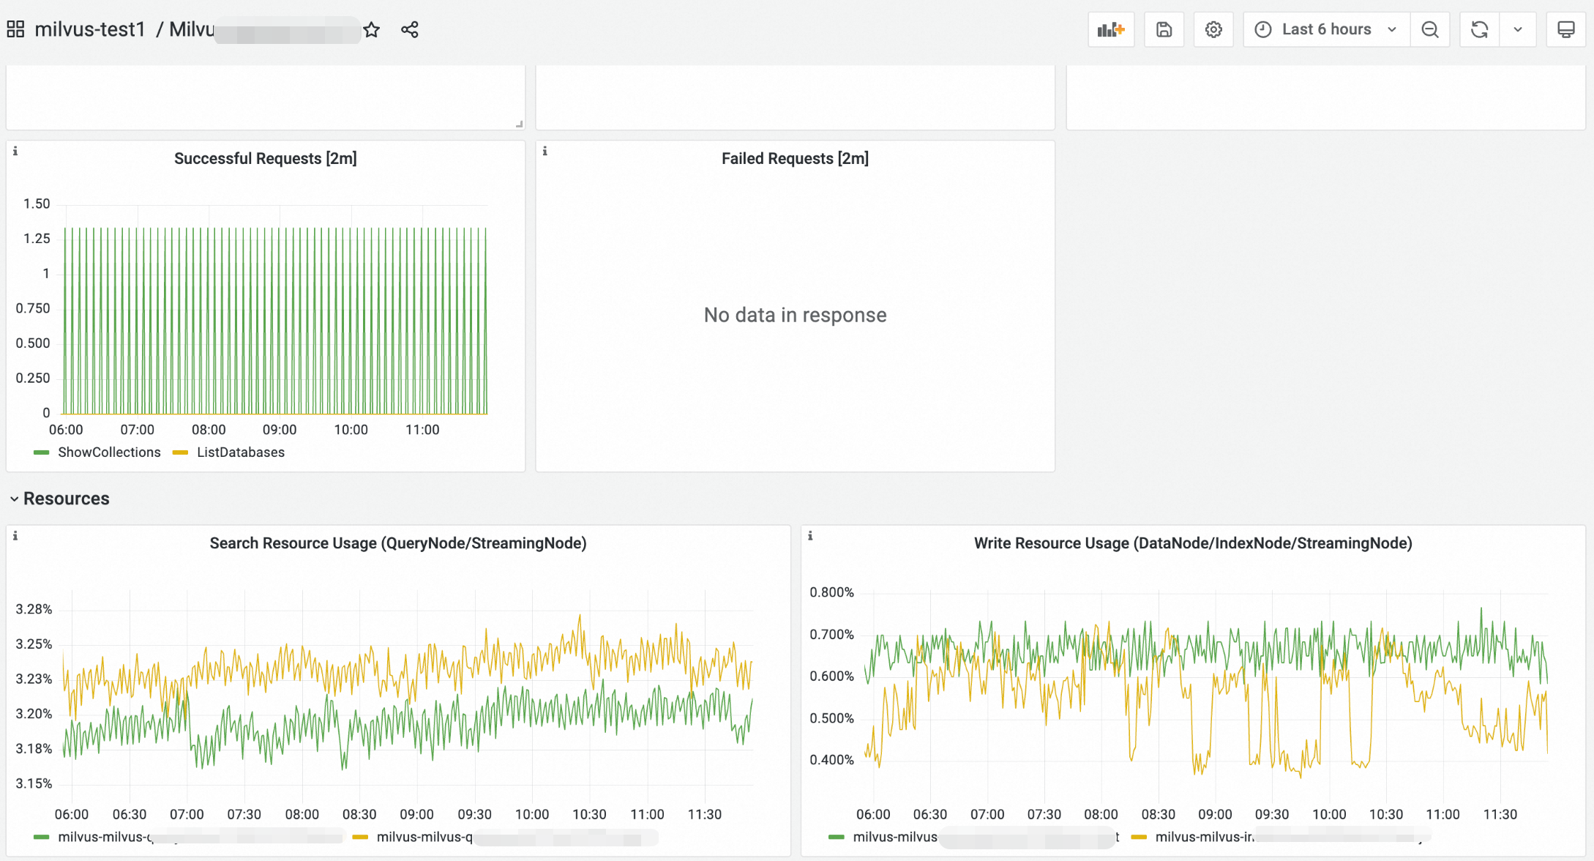Viewport: 1594px width, 861px height.
Task: Cycle view mode with the monitor icon
Action: point(1565,29)
